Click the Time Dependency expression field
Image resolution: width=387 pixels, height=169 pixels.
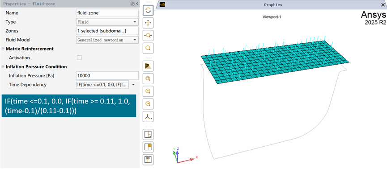pos(102,85)
